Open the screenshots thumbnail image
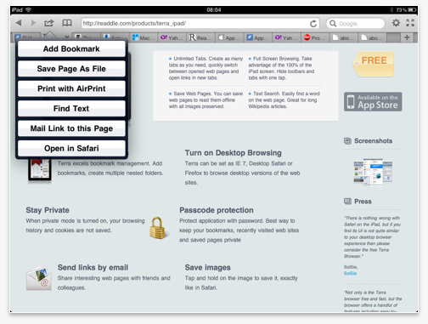The height and width of the screenshot is (324, 428). click(x=373, y=172)
